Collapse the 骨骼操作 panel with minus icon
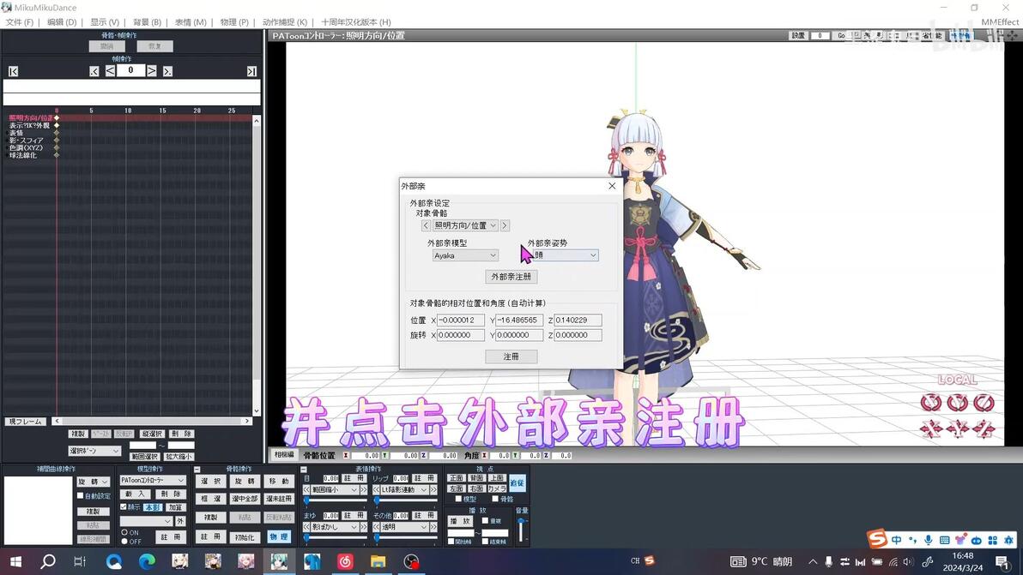This screenshot has height=575, width=1023. click(x=197, y=469)
